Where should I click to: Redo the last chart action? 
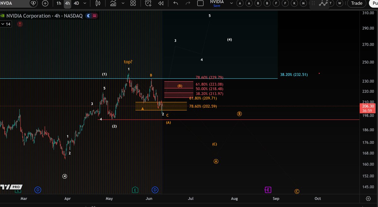[188, 3]
